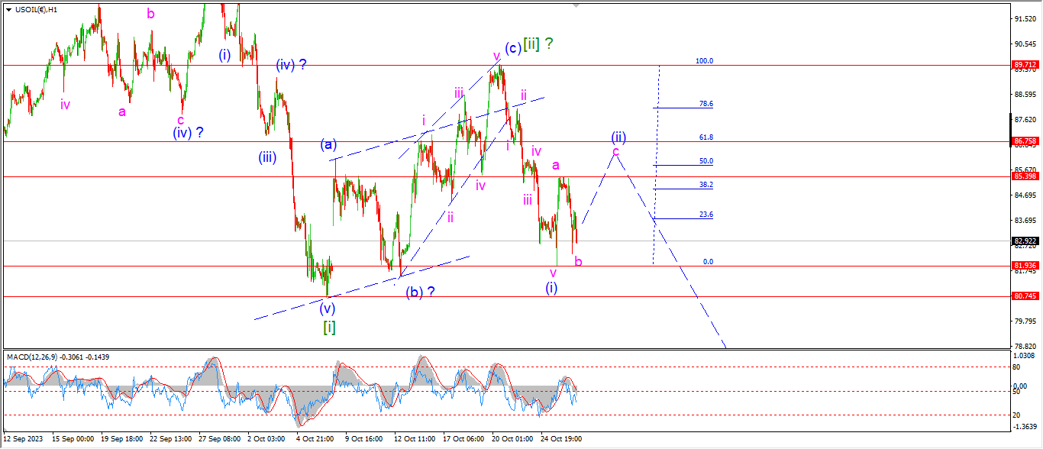Select the 81.936 red price level tag
The height and width of the screenshot is (449, 1043).
click(1024, 266)
